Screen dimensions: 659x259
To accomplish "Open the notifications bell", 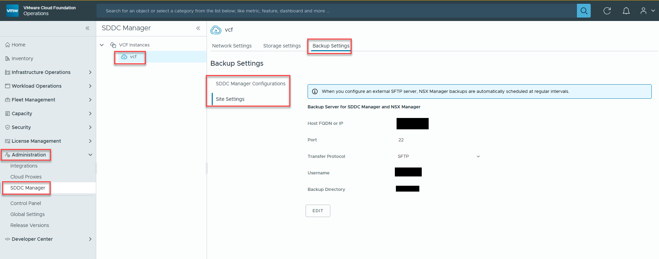I will pyautogui.click(x=626, y=11).
